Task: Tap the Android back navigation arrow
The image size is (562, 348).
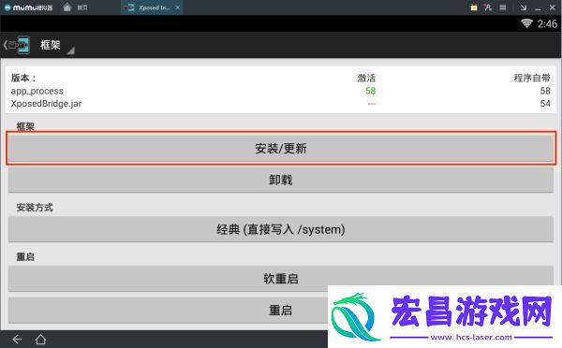Action: (17, 340)
